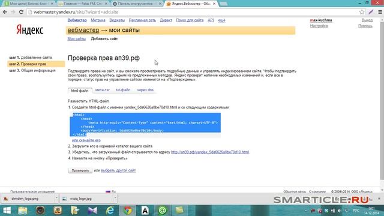The image size is (384, 216).
Task: Click the 'Обратная связь' footer link
Action: (295, 191)
